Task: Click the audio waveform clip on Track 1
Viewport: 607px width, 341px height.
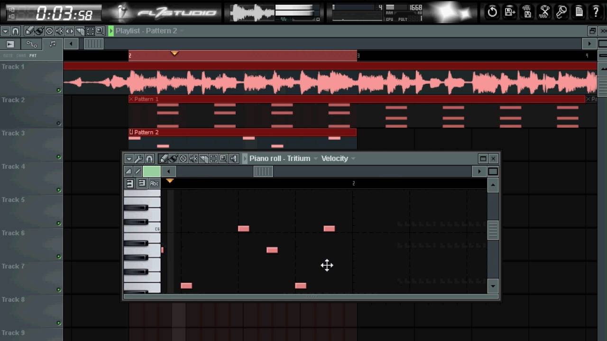Action: (x=330, y=82)
